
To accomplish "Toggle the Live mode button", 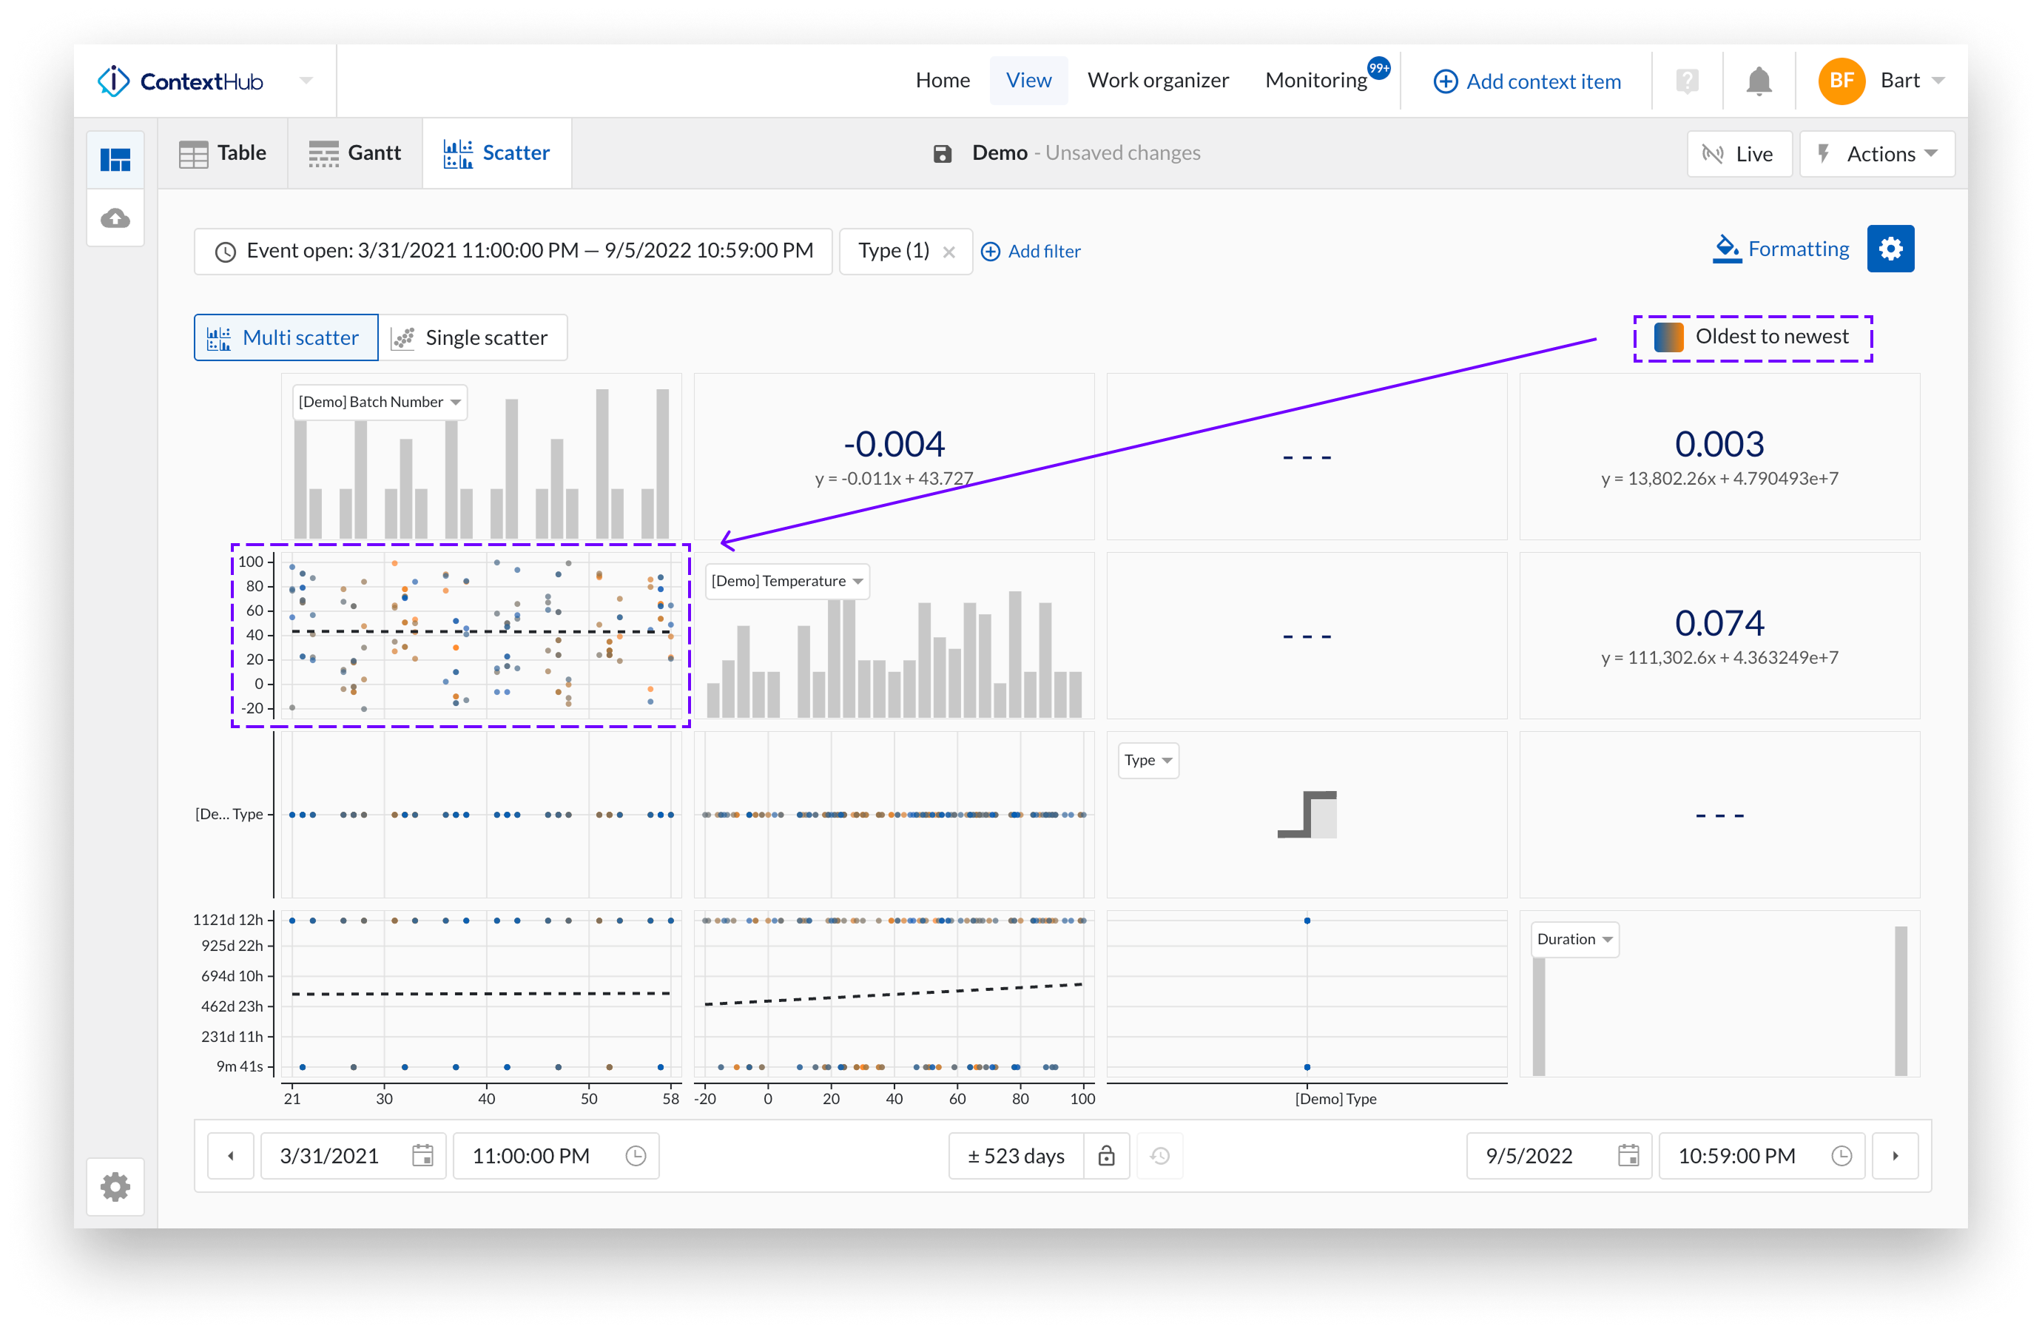I will tap(1738, 154).
